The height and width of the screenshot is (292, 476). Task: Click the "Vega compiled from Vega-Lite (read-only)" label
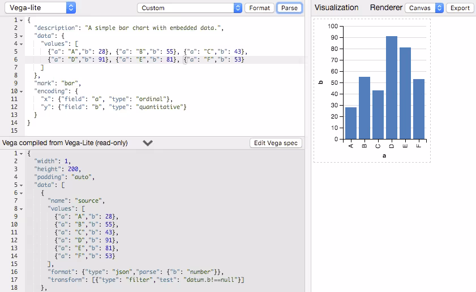point(65,143)
